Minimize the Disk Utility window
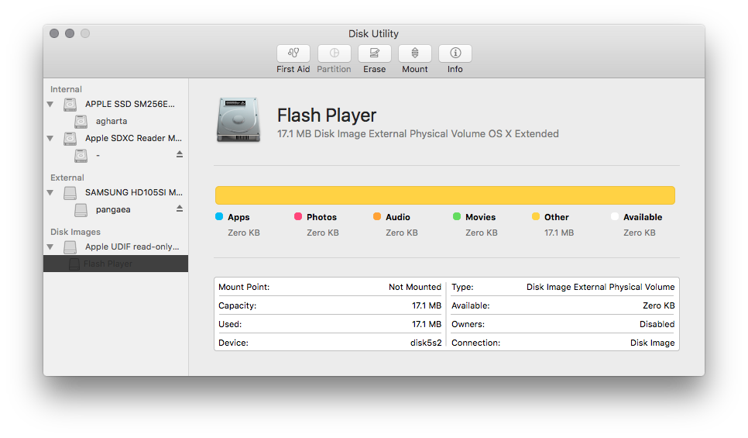 tap(70, 33)
